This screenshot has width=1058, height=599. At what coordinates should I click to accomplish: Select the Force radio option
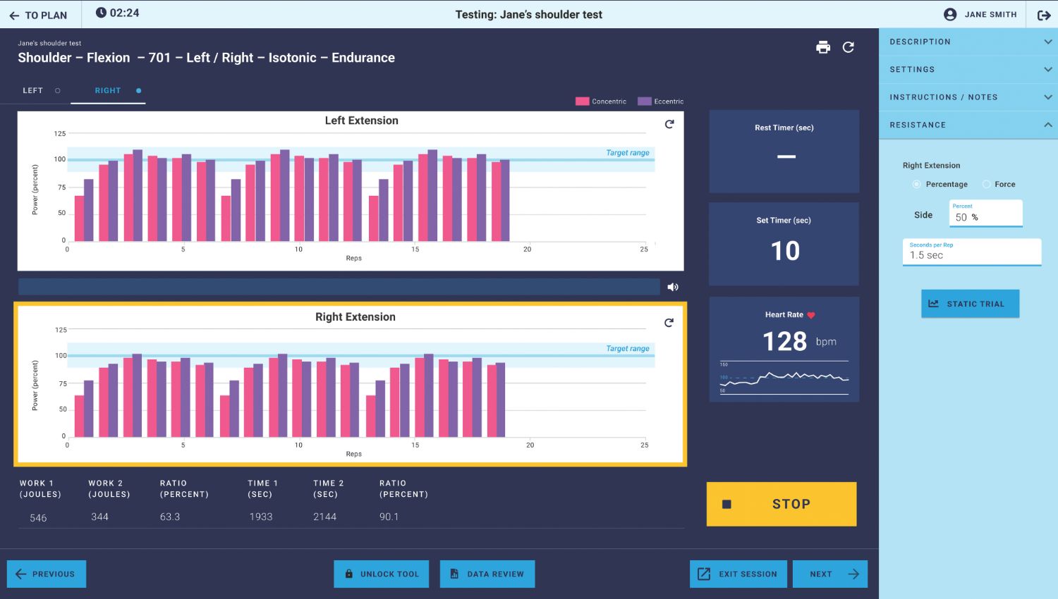[986, 185]
